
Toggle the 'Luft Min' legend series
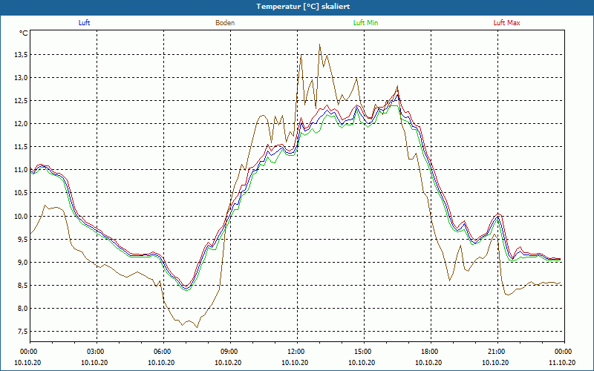(366, 23)
